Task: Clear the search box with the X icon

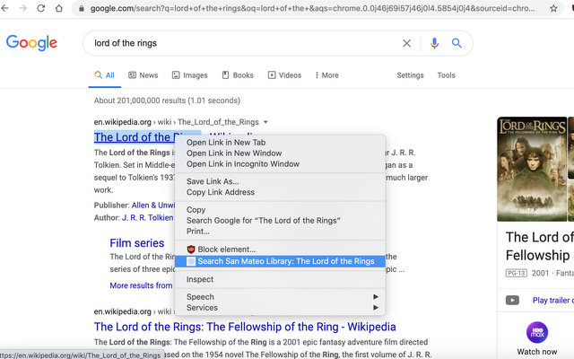Action: click(x=407, y=43)
